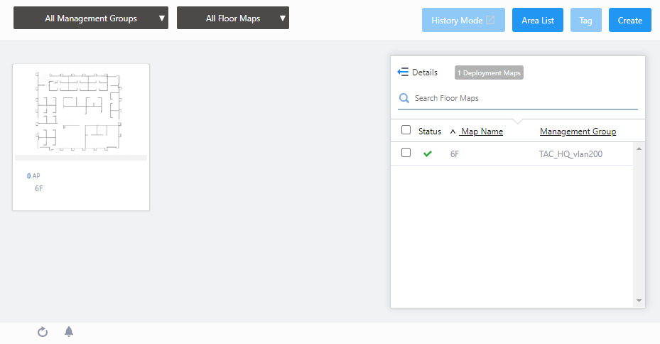Image resolution: width=660 pixels, height=344 pixels.
Task: Click the 0 AP count on card
Action: (x=33, y=176)
